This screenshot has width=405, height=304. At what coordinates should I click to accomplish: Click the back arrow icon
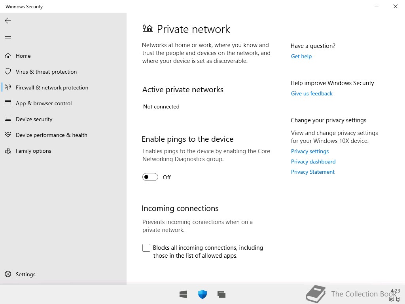tap(8, 21)
